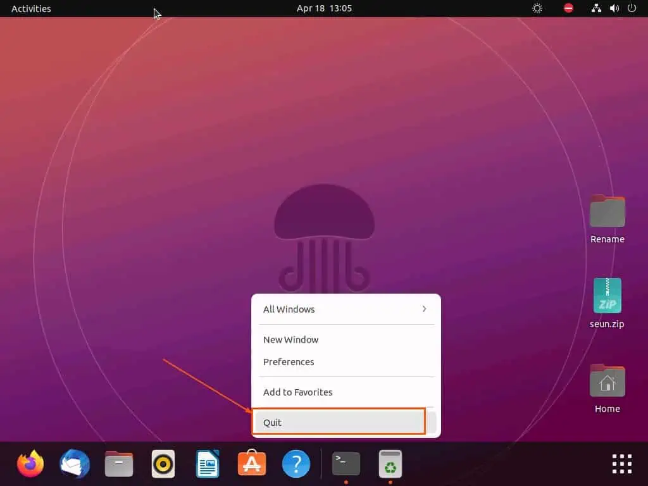Show Applications grid button
648x486 pixels.
point(622,464)
